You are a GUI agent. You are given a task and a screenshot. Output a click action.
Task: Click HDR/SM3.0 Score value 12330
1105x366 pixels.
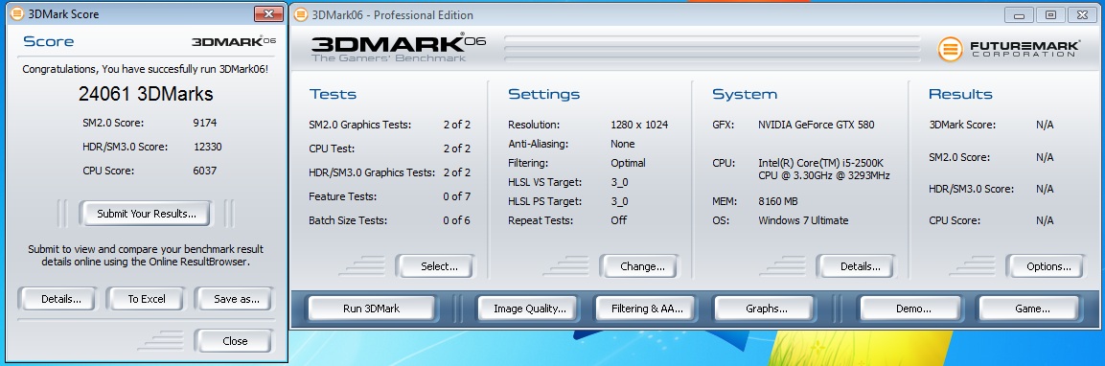pyautogui.click(x=208, y=147)
